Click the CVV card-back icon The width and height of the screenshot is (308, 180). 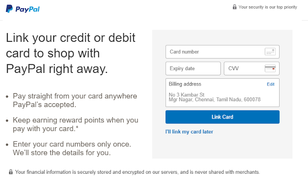pos(270,68)
